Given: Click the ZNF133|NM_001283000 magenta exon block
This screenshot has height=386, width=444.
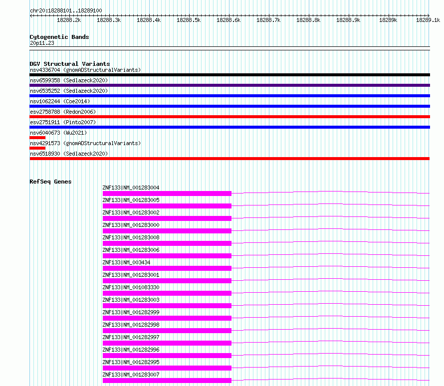Looking at the screenshot, I should [x=167, y=231].
